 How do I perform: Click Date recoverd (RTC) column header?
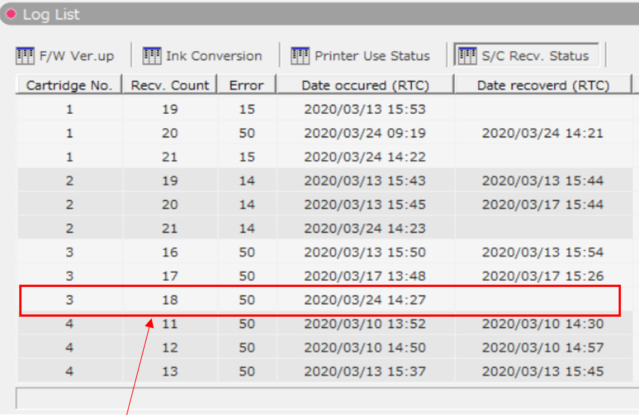pyautogui.click(x=543, y=85)
